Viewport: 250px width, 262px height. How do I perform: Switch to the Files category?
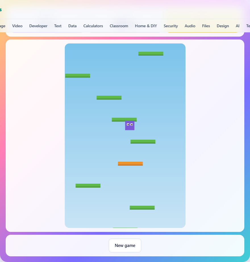pyautogui.click(x=206, y=26)
